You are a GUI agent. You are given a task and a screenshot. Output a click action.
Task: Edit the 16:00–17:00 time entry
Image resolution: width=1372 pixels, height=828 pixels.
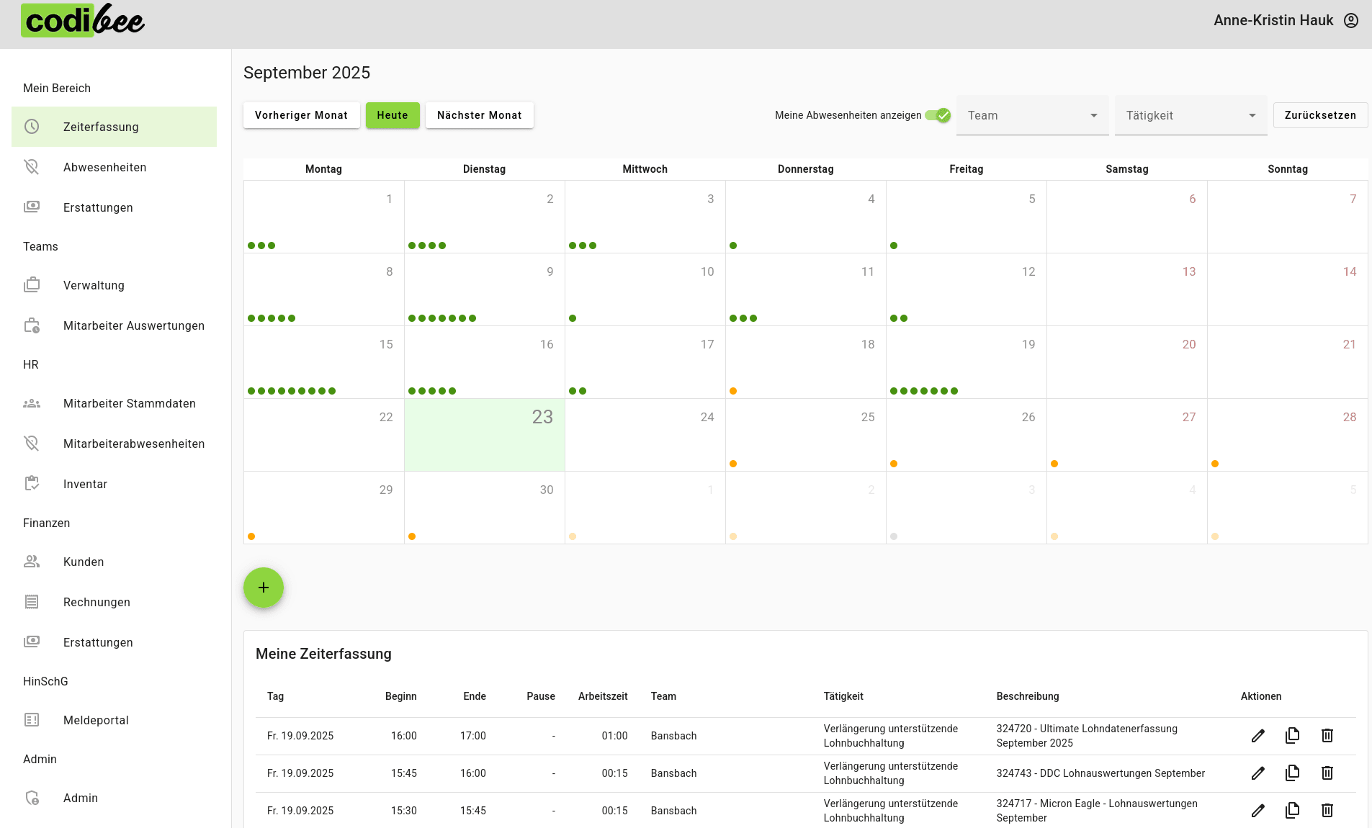(x=1257, y=735)
